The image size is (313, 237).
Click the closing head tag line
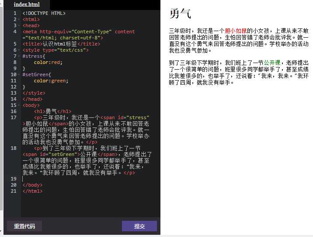32,99
